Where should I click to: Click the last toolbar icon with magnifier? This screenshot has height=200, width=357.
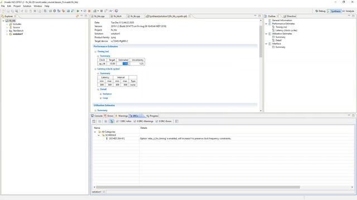[116, 11]
